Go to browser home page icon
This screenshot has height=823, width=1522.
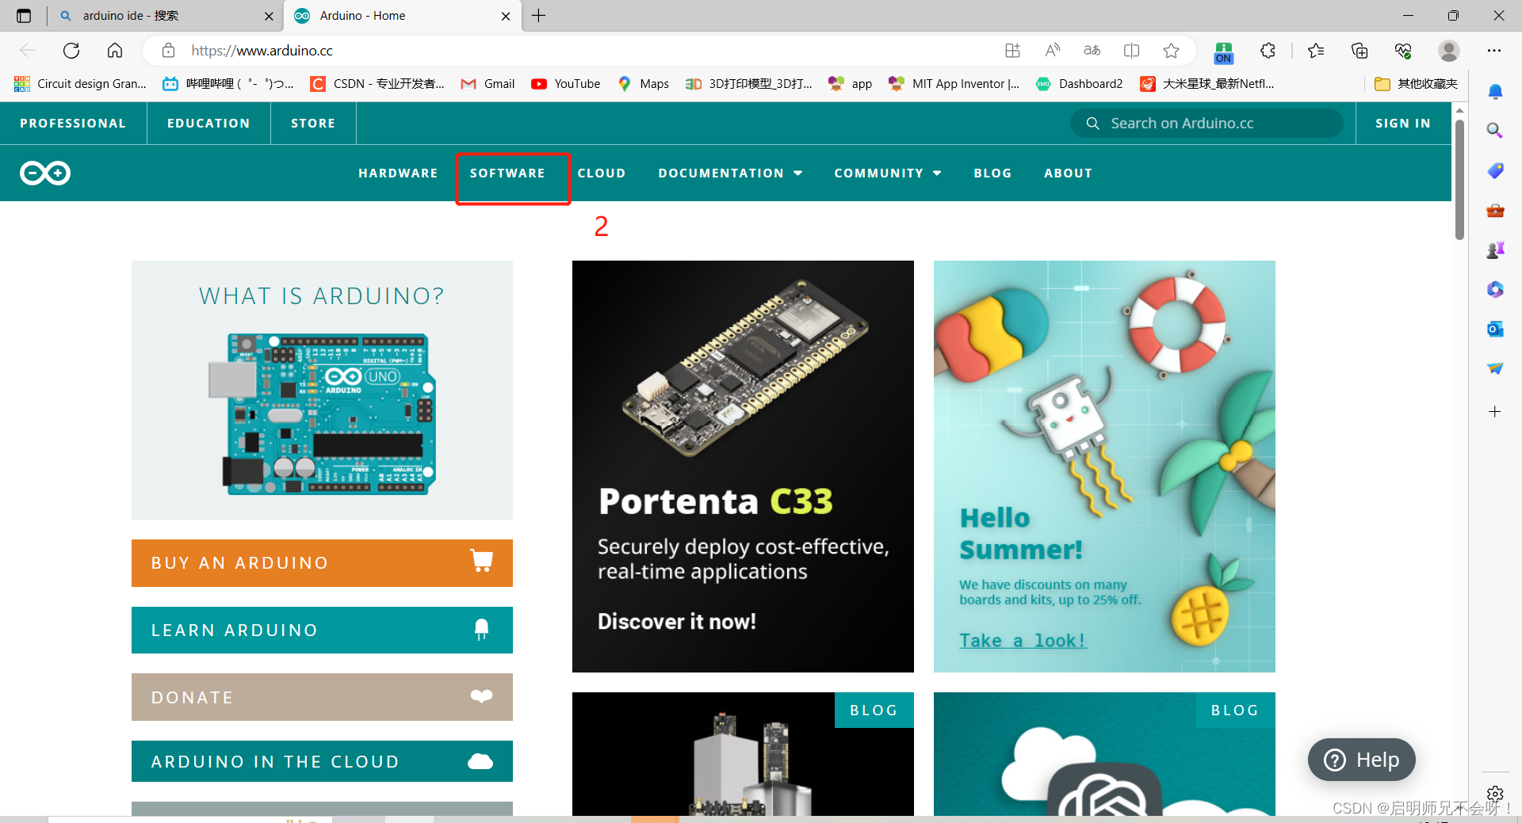point(115,51)
